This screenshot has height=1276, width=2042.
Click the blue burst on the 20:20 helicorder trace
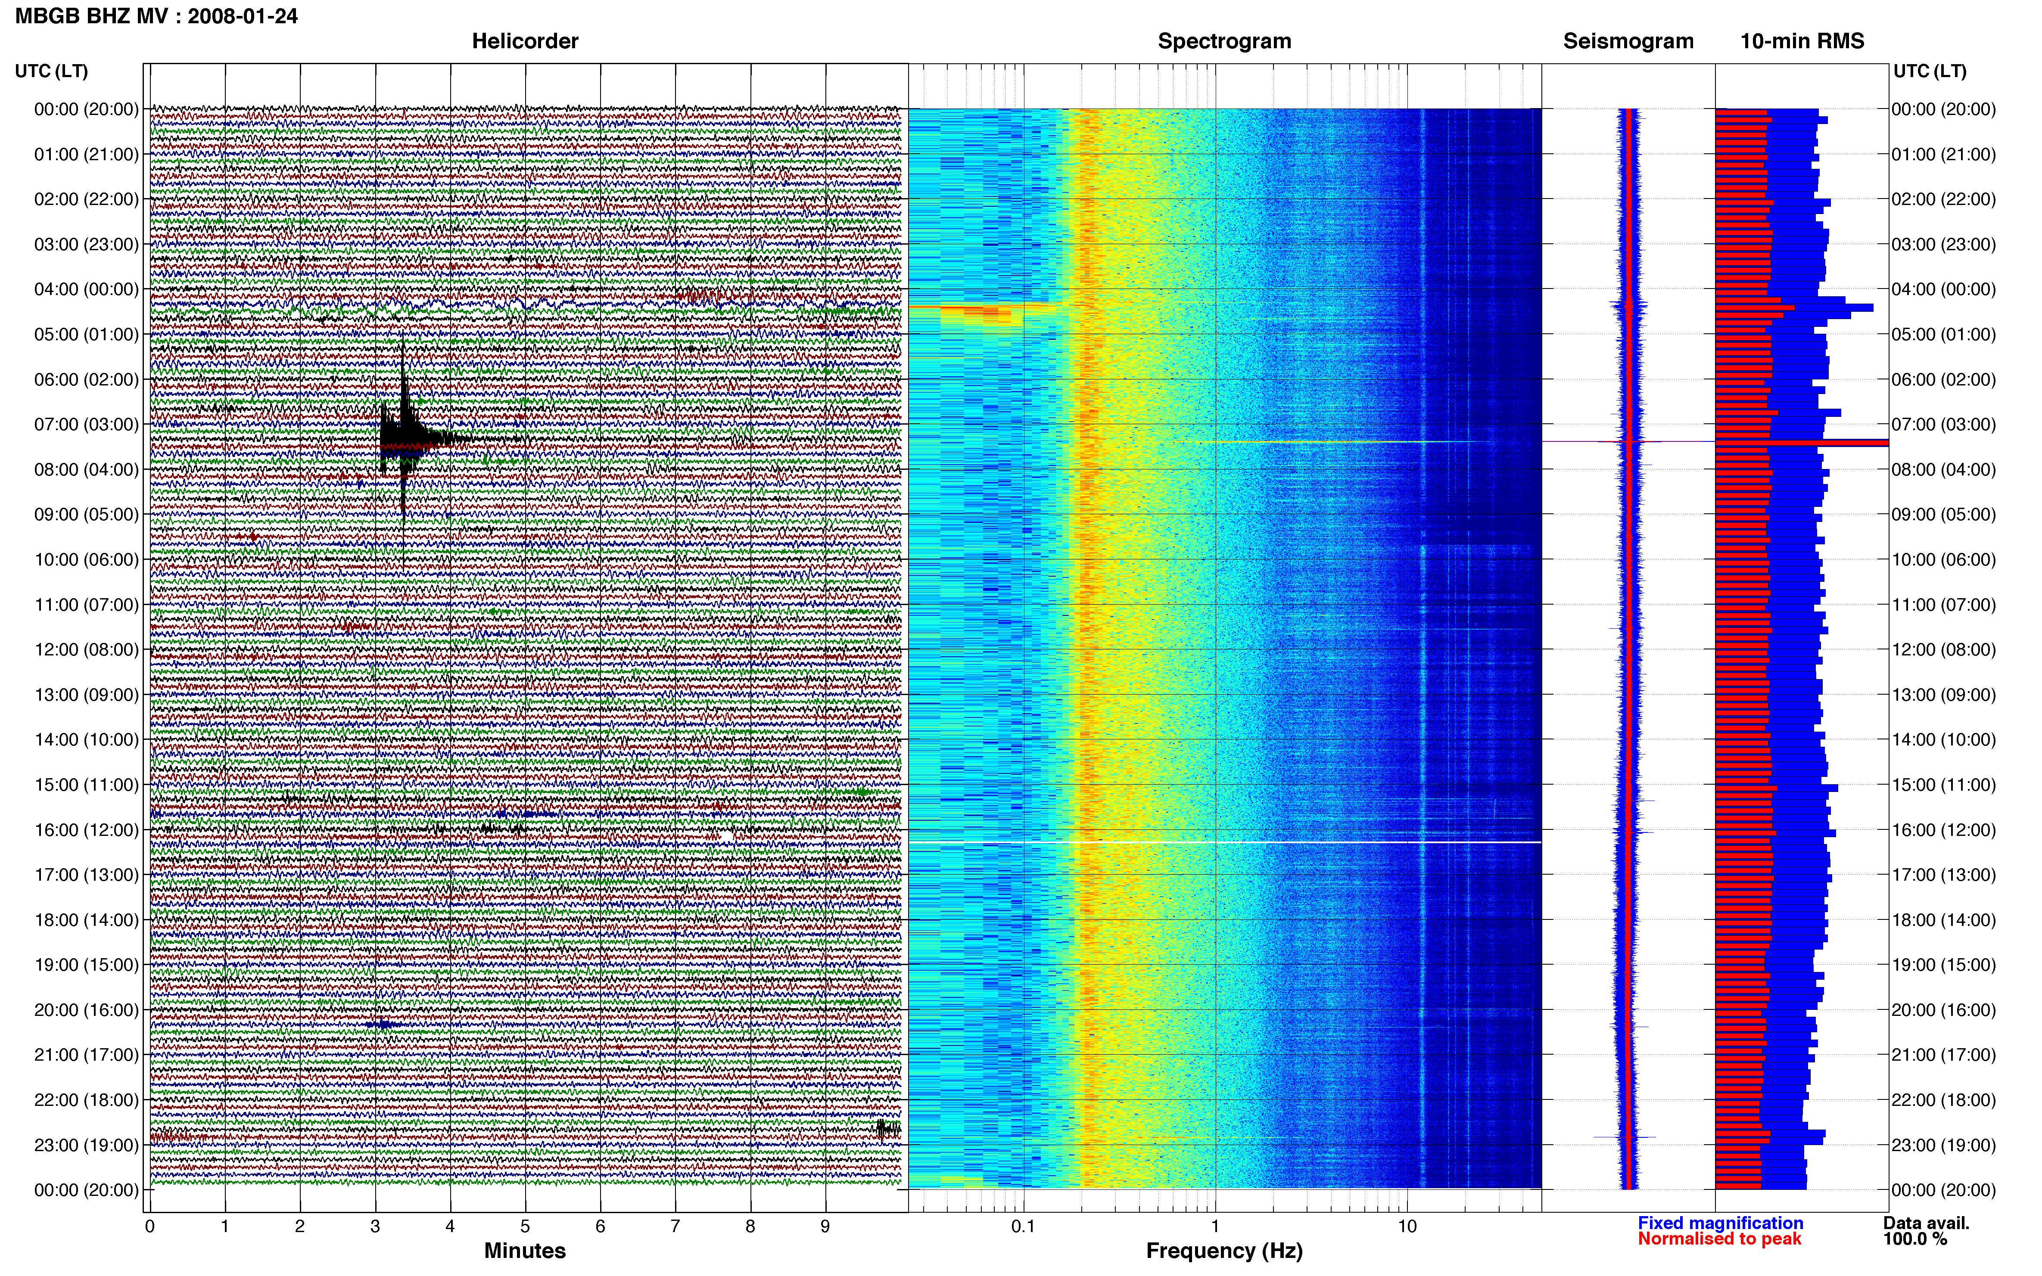coord(383,1025)
